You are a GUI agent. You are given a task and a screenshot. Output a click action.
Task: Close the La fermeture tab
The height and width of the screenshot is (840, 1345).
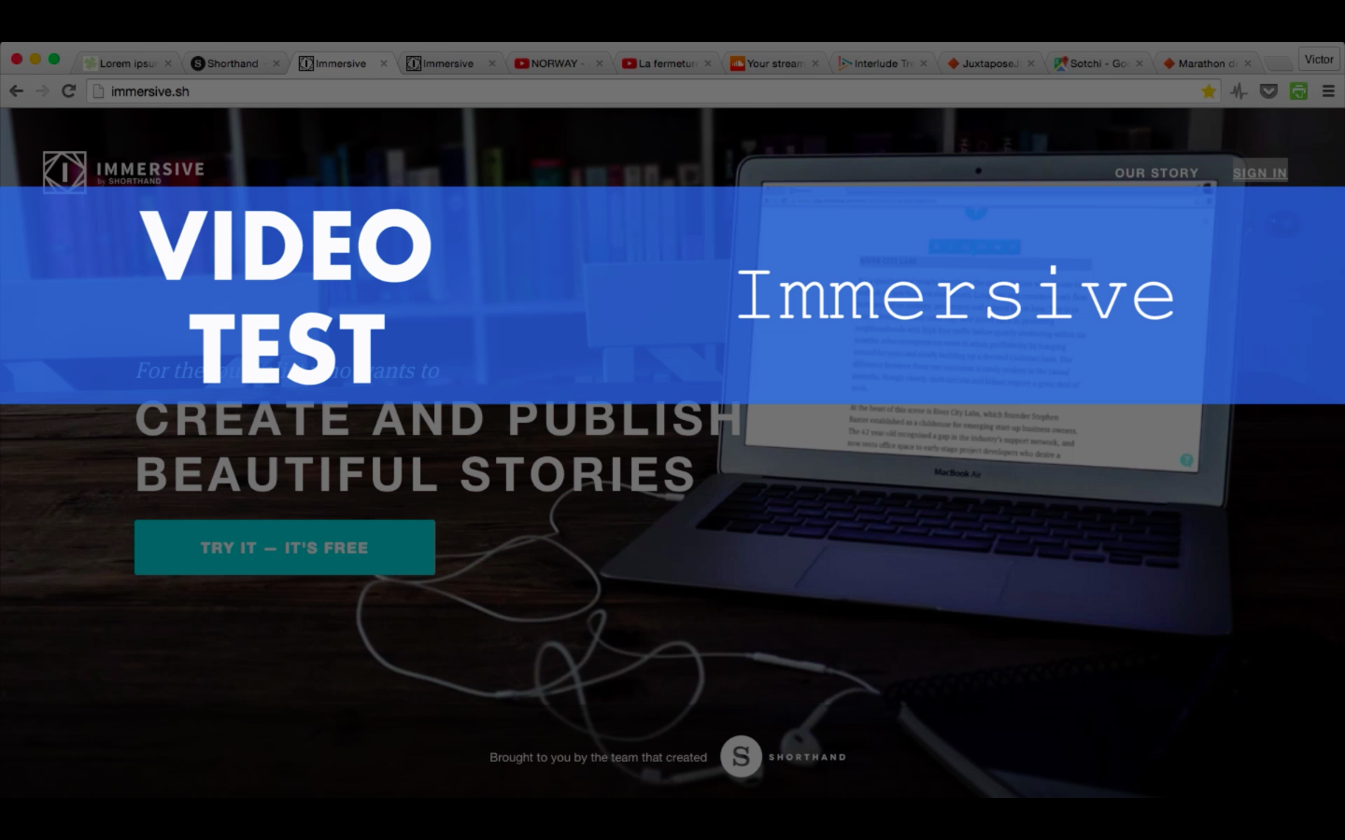pos(708,63)
